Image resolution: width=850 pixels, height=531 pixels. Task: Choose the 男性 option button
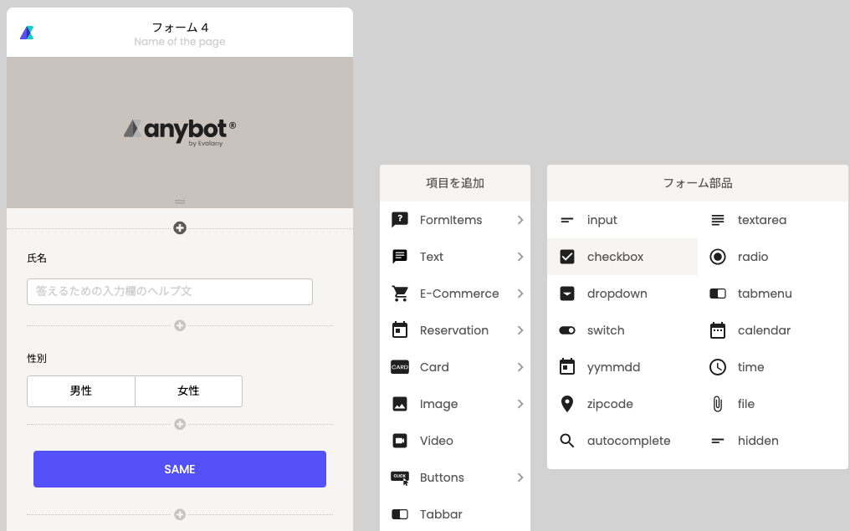coord(81,391)
